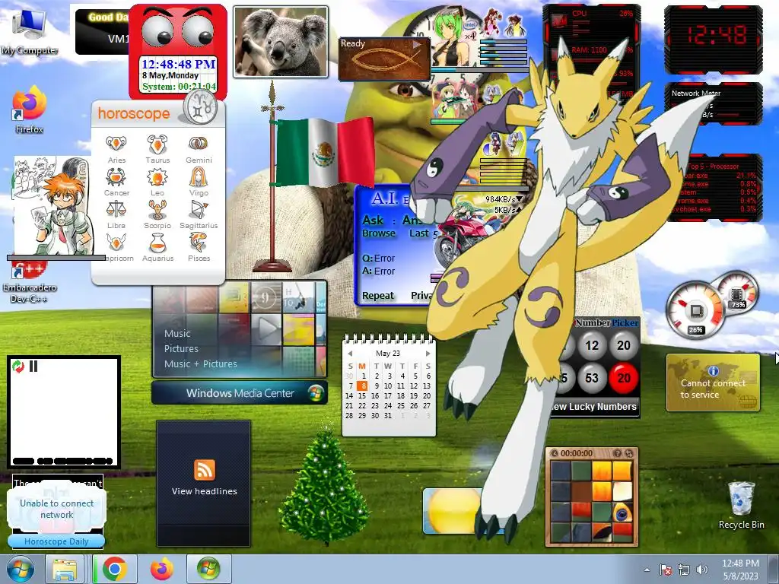Image resolution: width=779 pixels, height=584 pixels.
Task: Select May 8 in the calendar gadget
Action: 364,386
